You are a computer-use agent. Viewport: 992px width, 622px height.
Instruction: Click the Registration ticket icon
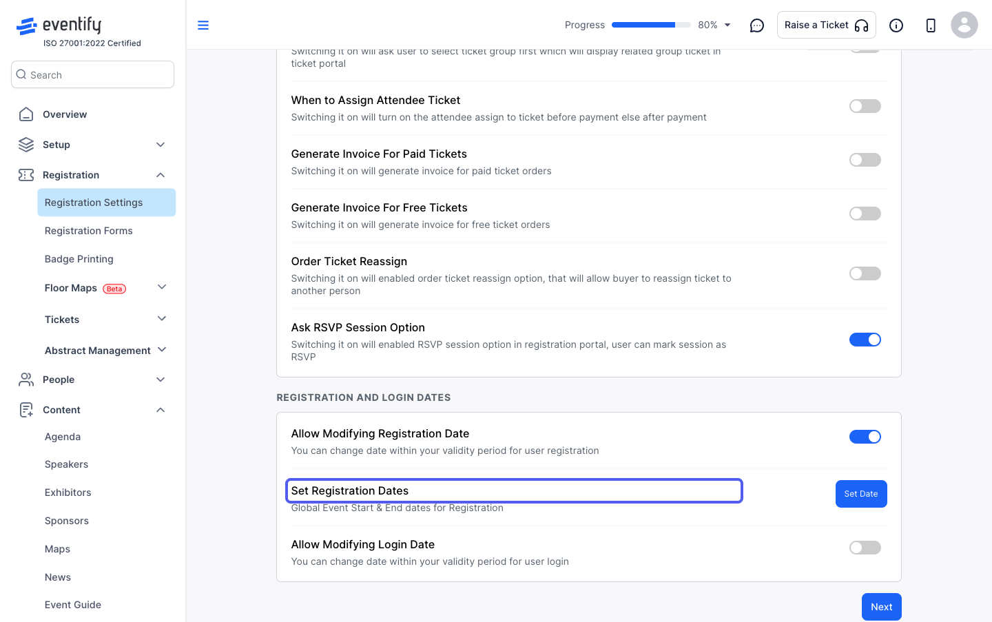click(26, 175)
